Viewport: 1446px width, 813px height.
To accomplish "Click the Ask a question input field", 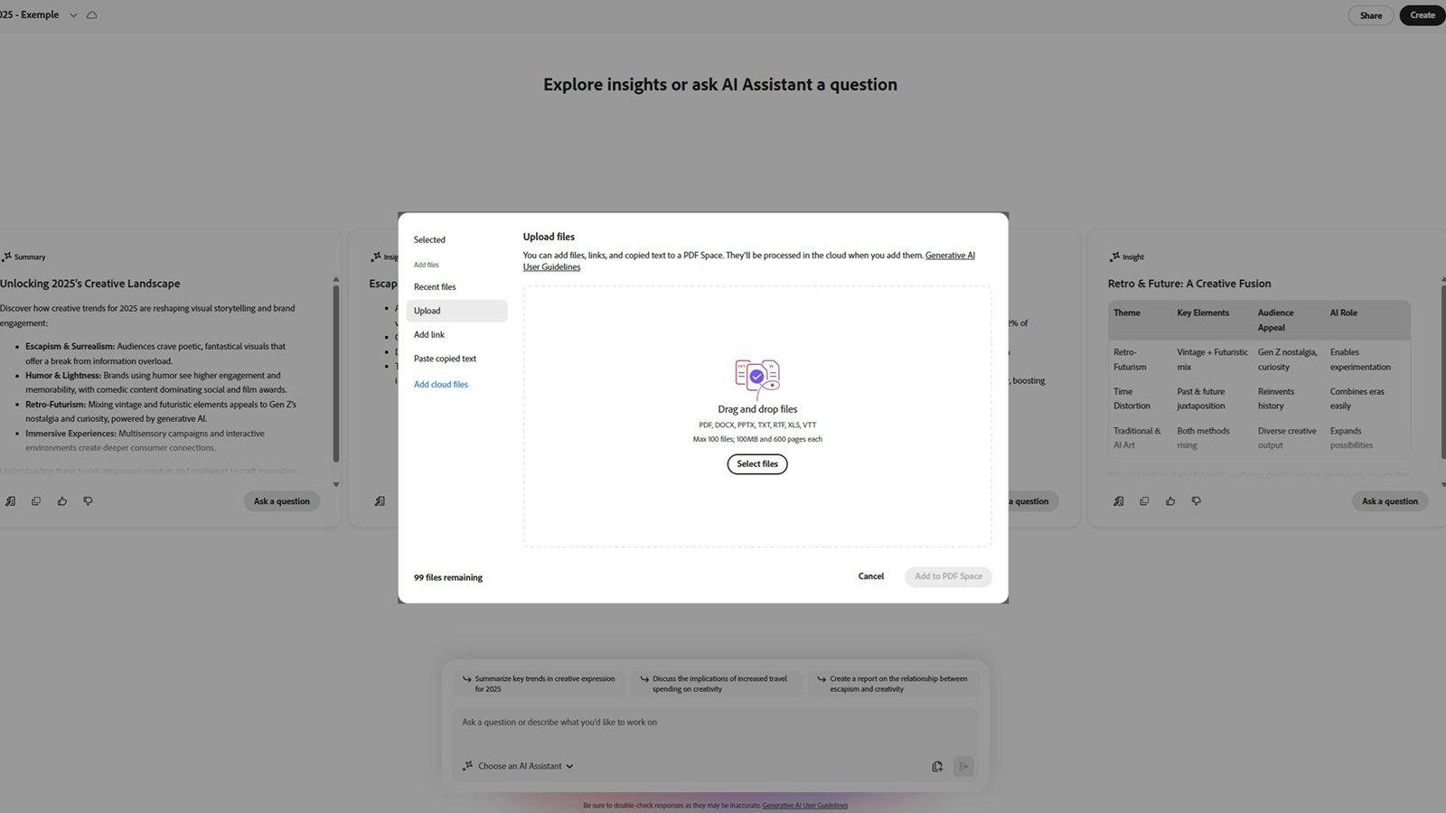I will (x=715, y=723).
